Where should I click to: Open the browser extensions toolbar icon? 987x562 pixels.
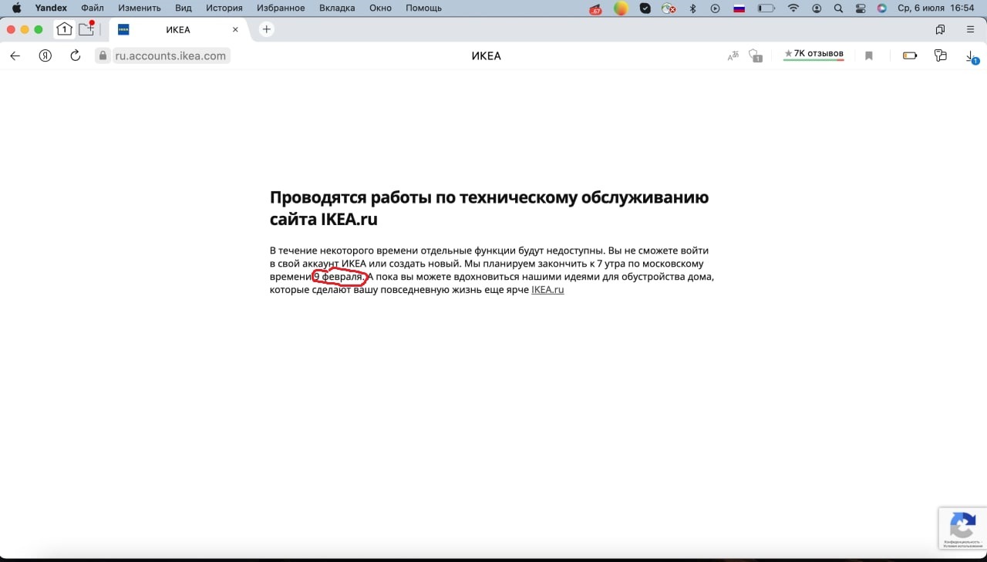pos(940,56)
